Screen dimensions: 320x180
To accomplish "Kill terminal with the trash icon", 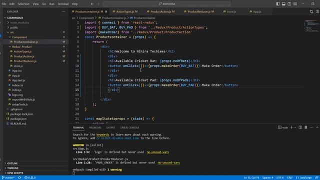I will [x=305, y=127].
